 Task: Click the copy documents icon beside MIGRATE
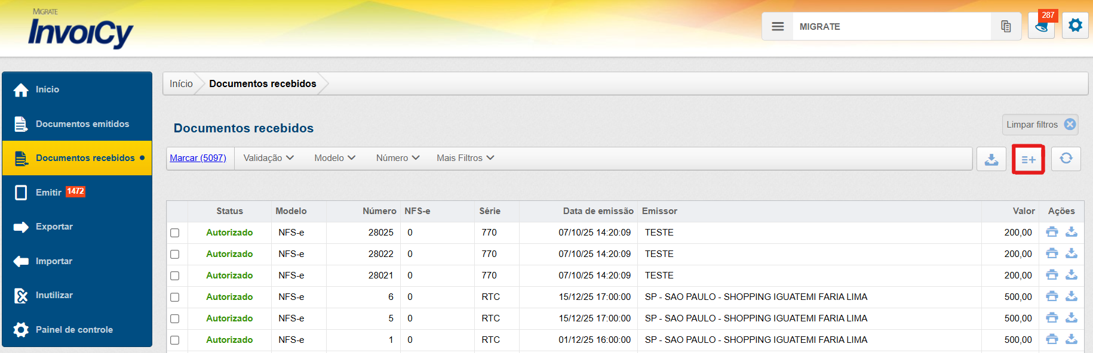pyautogui.click(x=1006, y=26)
